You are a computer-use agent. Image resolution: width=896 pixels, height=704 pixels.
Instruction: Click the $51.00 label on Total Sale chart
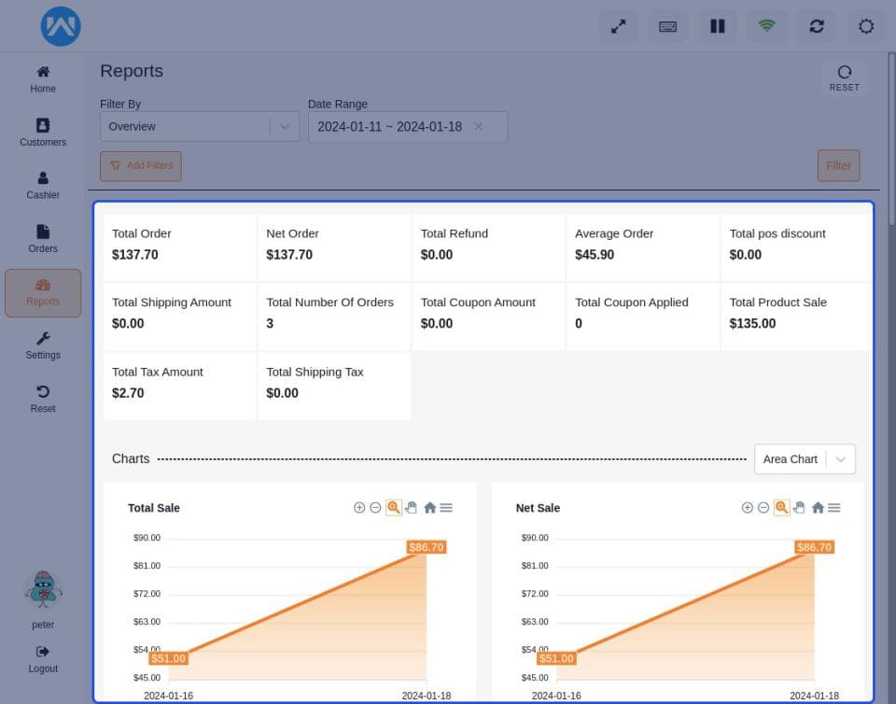click(x=169, y=658)
